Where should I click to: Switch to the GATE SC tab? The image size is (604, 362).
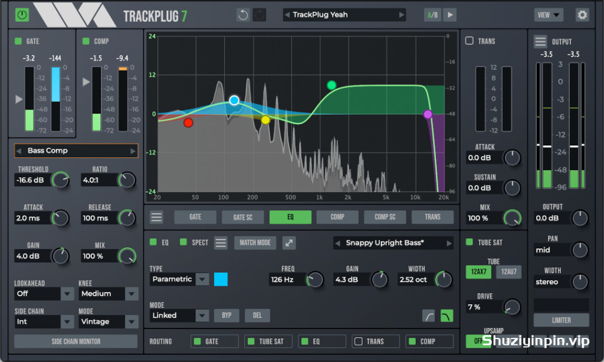[x=242, y=217]
